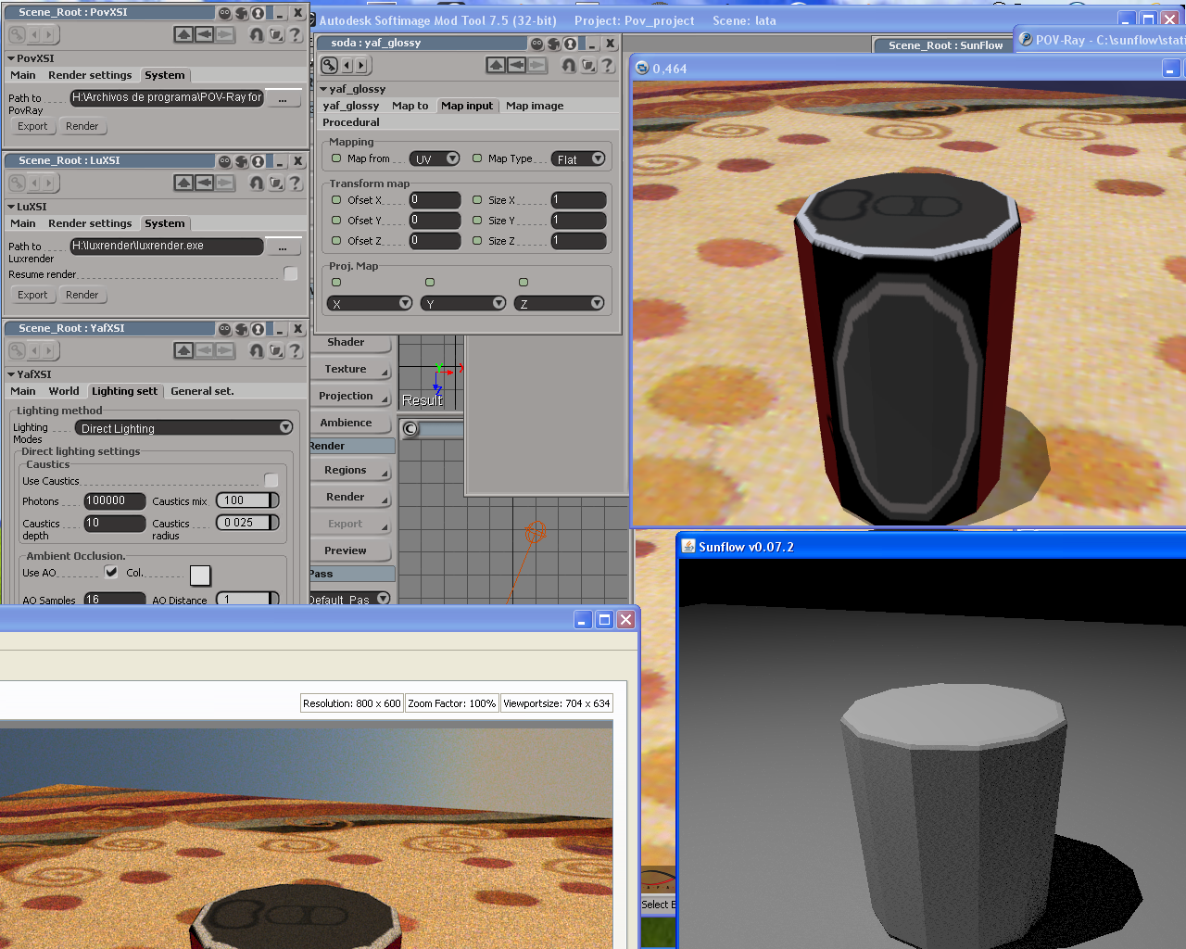Click the up arrow icon in YafXSI toolbar
Viewport: 1186px width, 949px height.
tap(183, 350)
